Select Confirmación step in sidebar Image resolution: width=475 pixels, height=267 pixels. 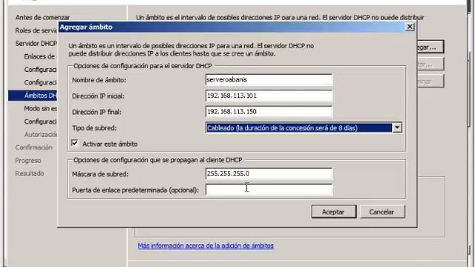click(33, 148)
